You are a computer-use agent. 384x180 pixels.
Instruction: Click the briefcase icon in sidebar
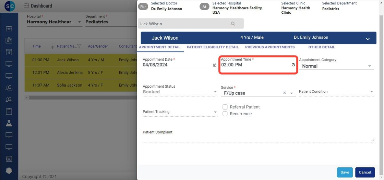point(9,28)
